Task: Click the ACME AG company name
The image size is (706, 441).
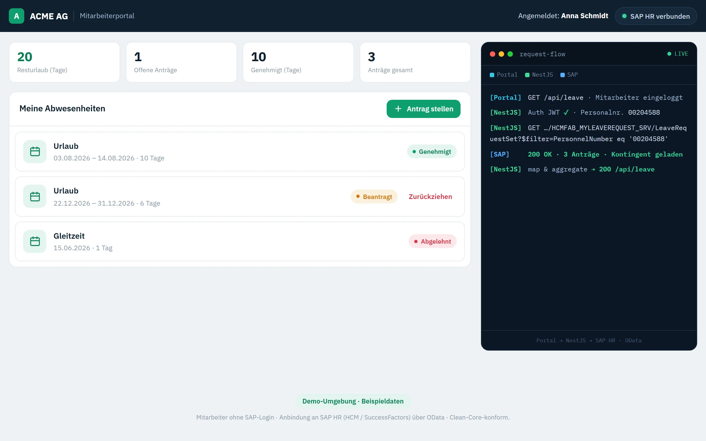Action: pos(49,16)
